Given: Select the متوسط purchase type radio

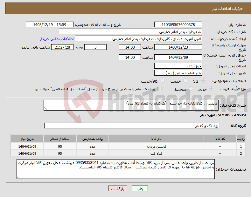Looking at the screenshot, I should pyautogui.click(x=191, y=88).
